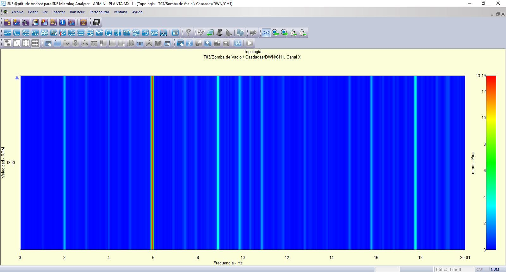
Task: Select the orbit plot icon
Action: point(108,33)
